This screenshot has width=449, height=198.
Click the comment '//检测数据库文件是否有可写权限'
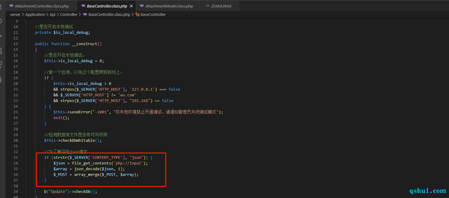click(x=76, y=135)
